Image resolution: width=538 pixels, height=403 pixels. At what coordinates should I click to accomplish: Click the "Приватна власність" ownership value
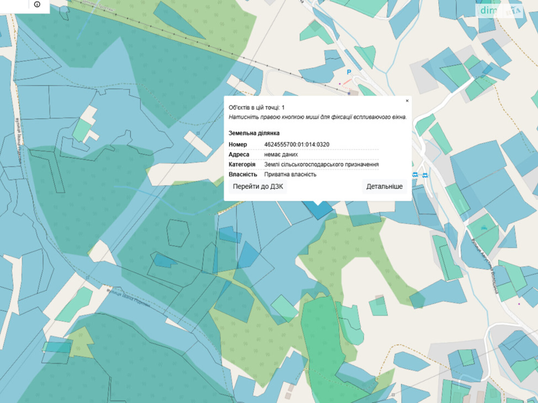pyautogui.click(x=290, y=174)
